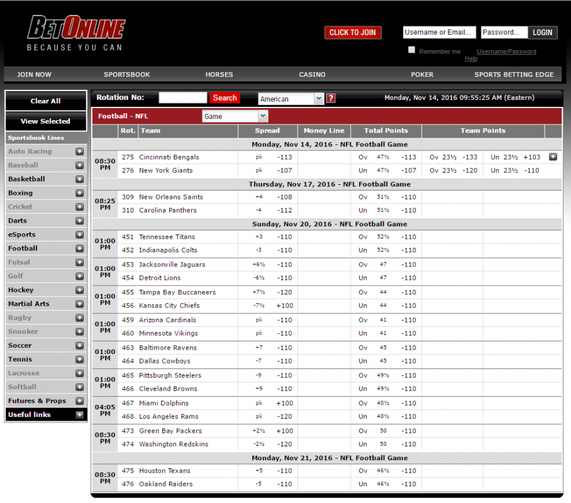Image resolution: width=571 pixels, height=503 pixels.
Task: Expand eSports with its plus icon
Action: point(80,235)
